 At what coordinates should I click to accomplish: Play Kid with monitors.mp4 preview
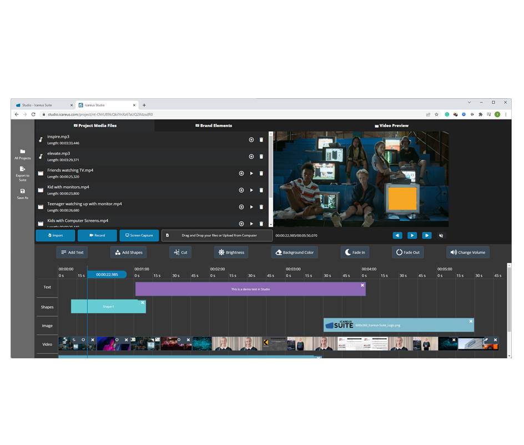tap(251, 190)
